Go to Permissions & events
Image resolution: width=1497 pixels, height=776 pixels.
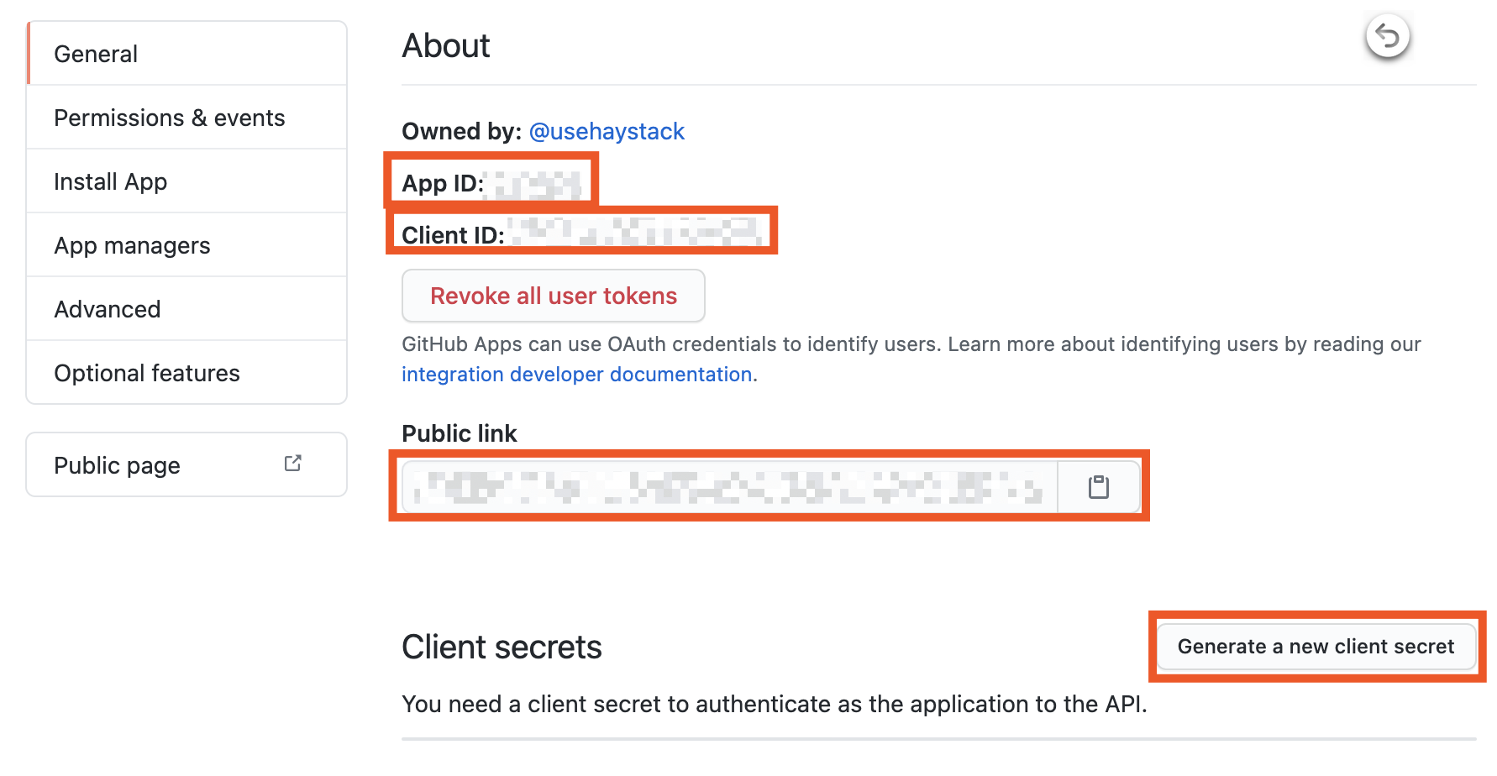point(169,118)
